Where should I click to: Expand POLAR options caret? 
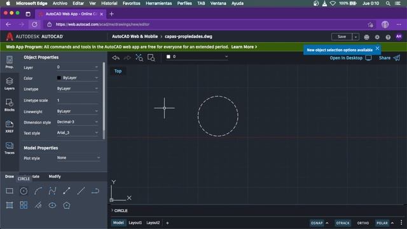392,223
